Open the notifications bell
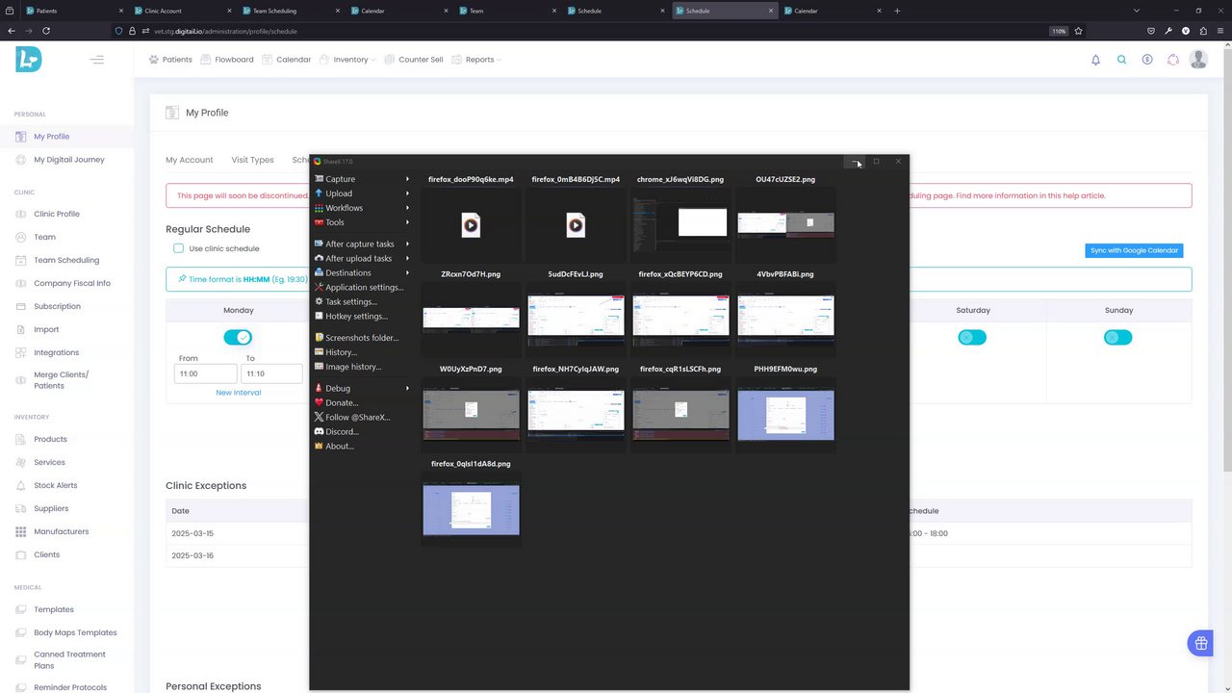This screenshot has width=1232, height=693. pos(1095,60)
